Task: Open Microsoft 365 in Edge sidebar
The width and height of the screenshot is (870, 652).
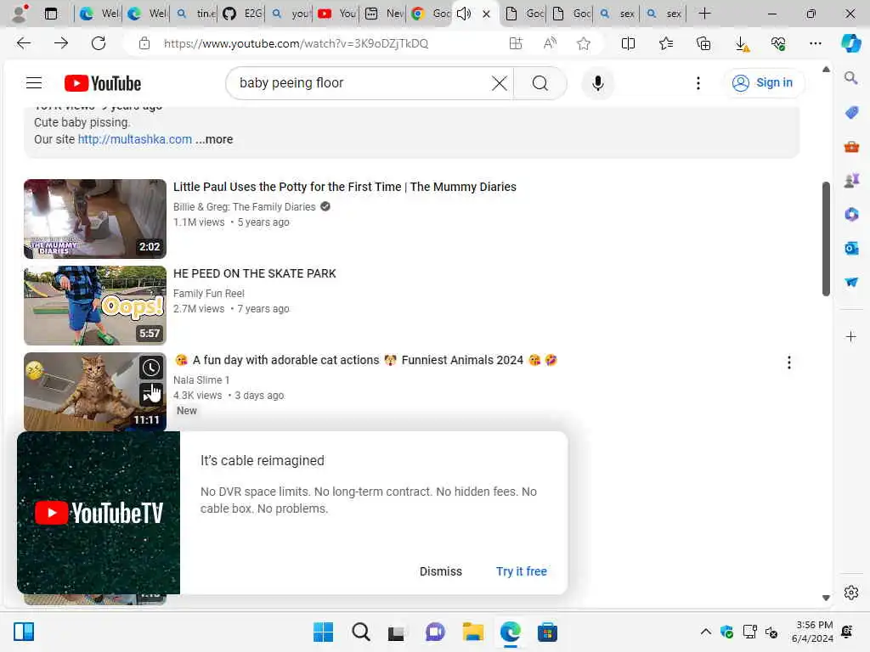Action: pos(851,214)
